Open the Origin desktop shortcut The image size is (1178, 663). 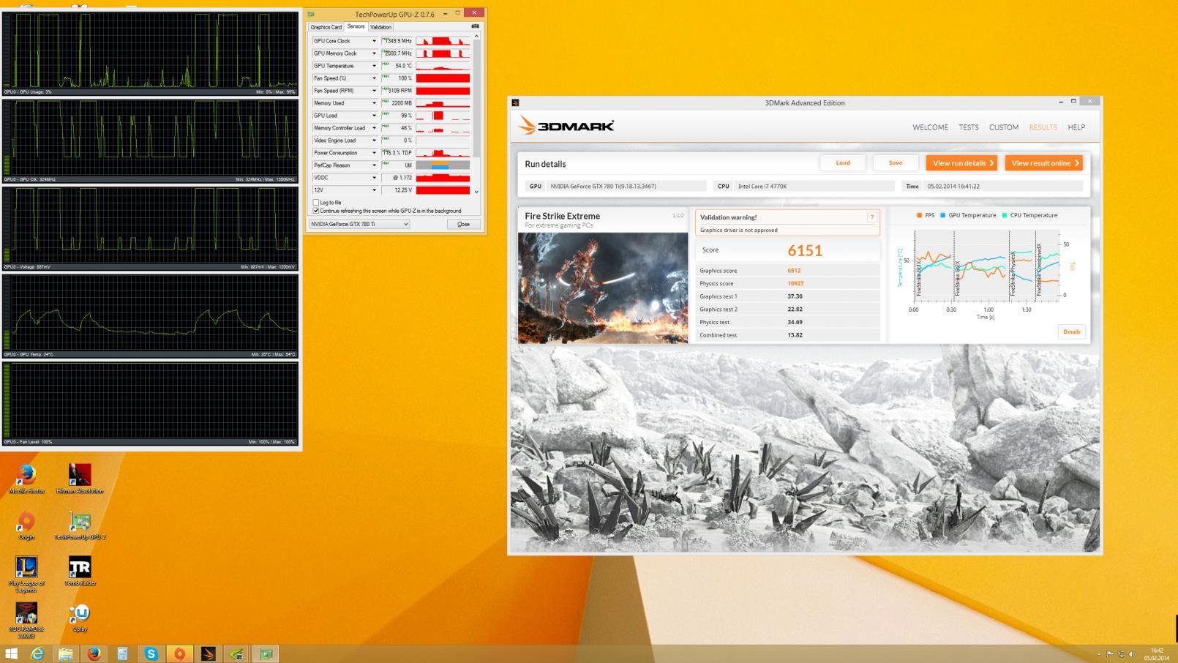point(26,525)
